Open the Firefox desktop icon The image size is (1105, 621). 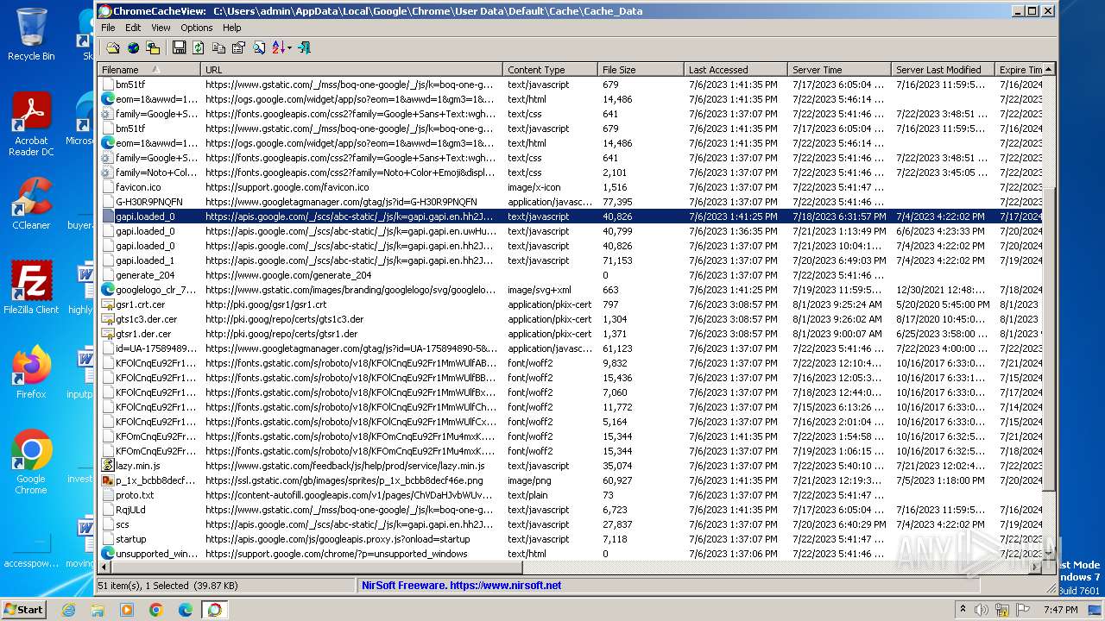[x=31, y=372]
